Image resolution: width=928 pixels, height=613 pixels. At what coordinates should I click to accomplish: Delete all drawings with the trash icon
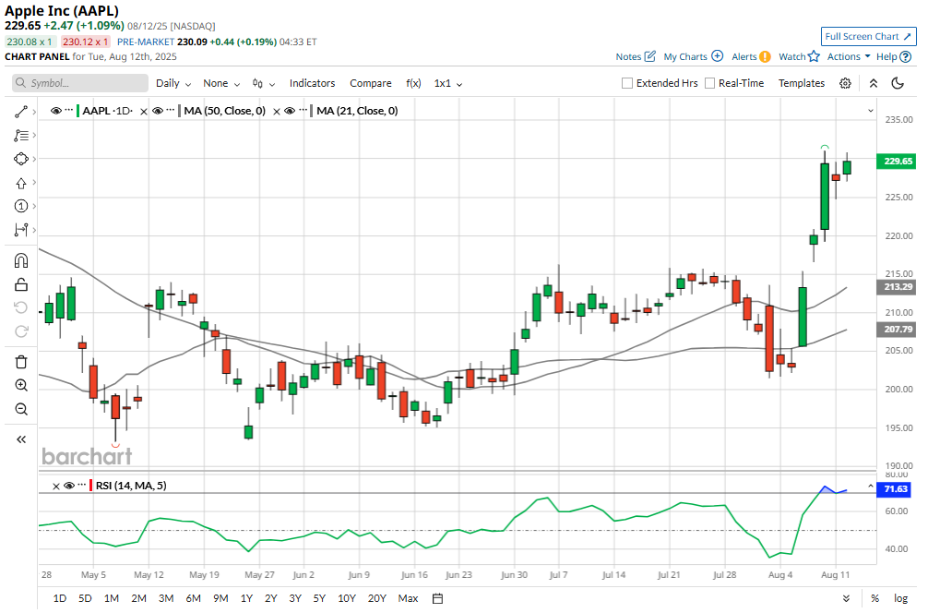21,362
